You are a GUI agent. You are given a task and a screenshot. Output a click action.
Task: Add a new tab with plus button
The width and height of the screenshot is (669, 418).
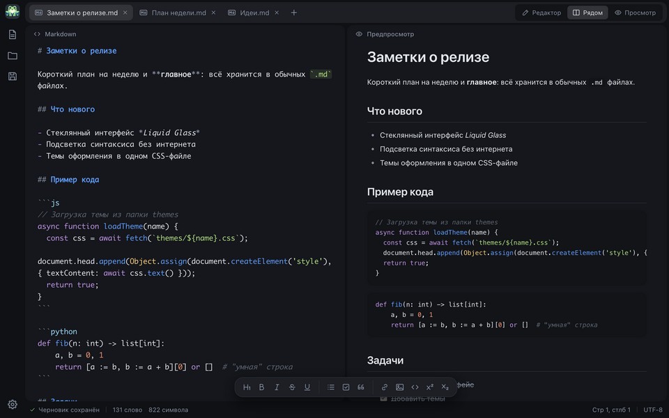click(x=293, y=13)
